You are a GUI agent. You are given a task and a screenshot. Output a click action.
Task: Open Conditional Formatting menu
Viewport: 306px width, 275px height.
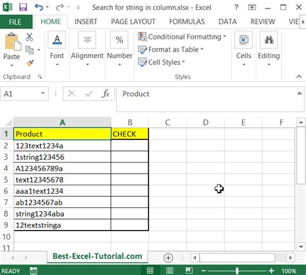tap(182, 37)
